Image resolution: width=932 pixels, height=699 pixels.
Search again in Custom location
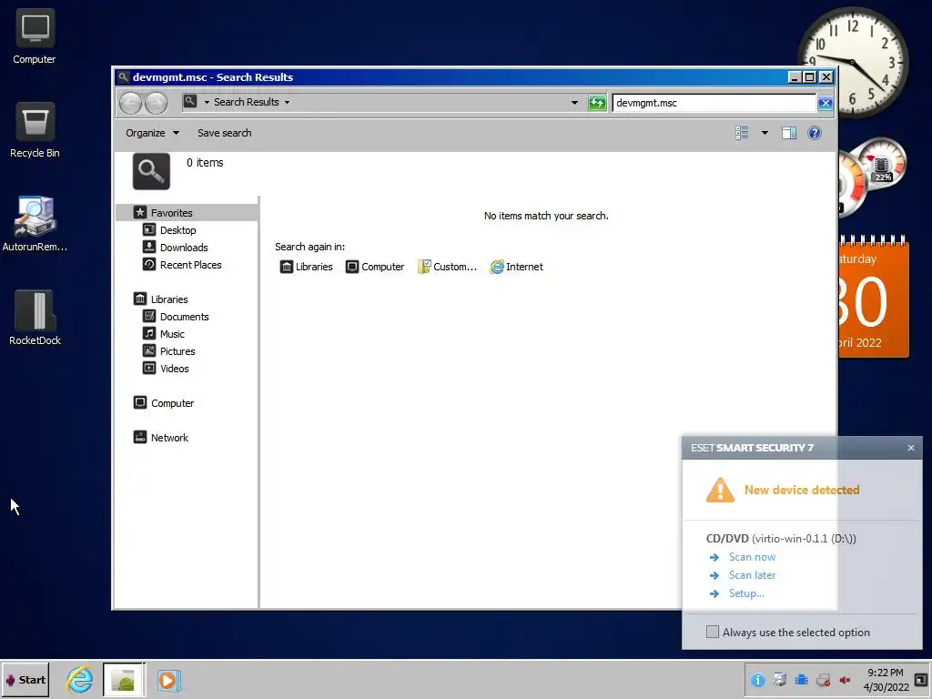tap(447, 267)
